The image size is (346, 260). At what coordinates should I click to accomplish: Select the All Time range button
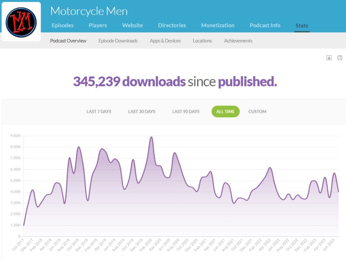click(x=225, y=111)
